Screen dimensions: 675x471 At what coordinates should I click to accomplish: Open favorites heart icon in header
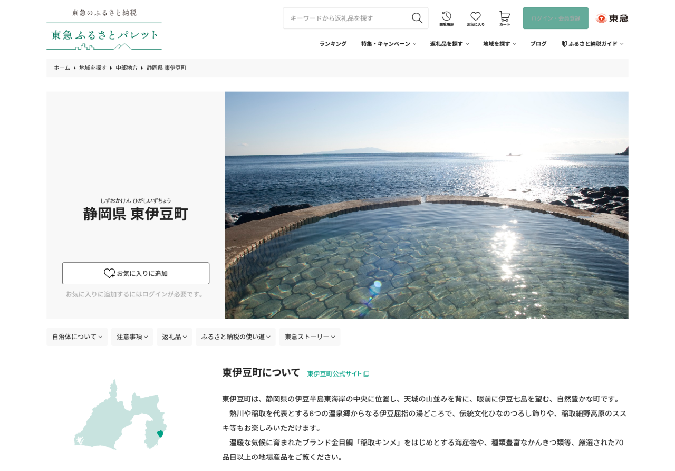point(475,18)
